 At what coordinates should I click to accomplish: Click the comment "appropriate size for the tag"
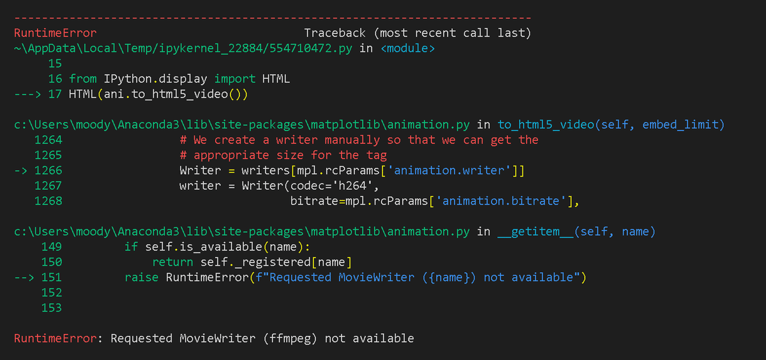click(x=283, y=155)
